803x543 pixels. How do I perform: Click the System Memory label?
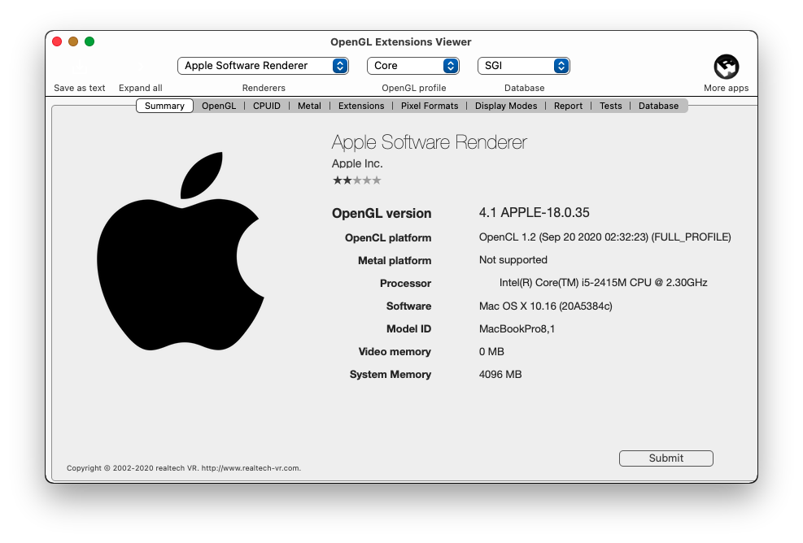tap(391, 375)
